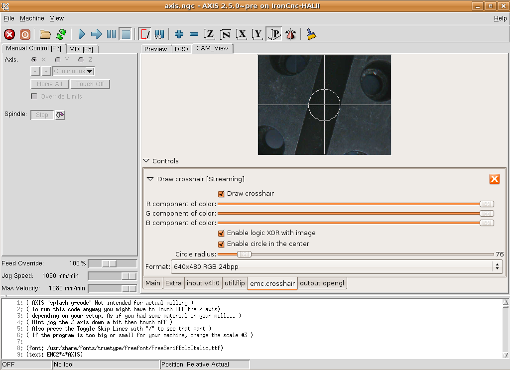Screen dimensions: 510x370
Task: Click the Touch Off button
Action: 90,84
